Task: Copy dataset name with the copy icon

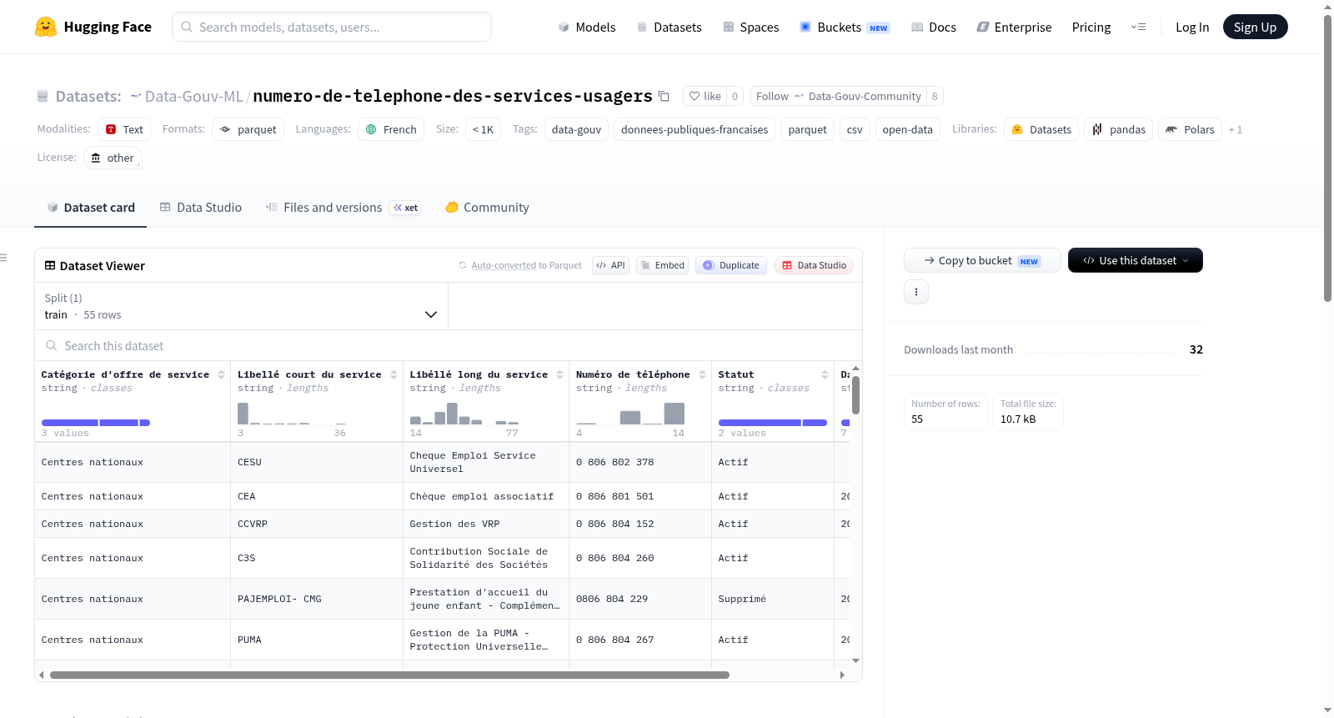Action: 664,96
